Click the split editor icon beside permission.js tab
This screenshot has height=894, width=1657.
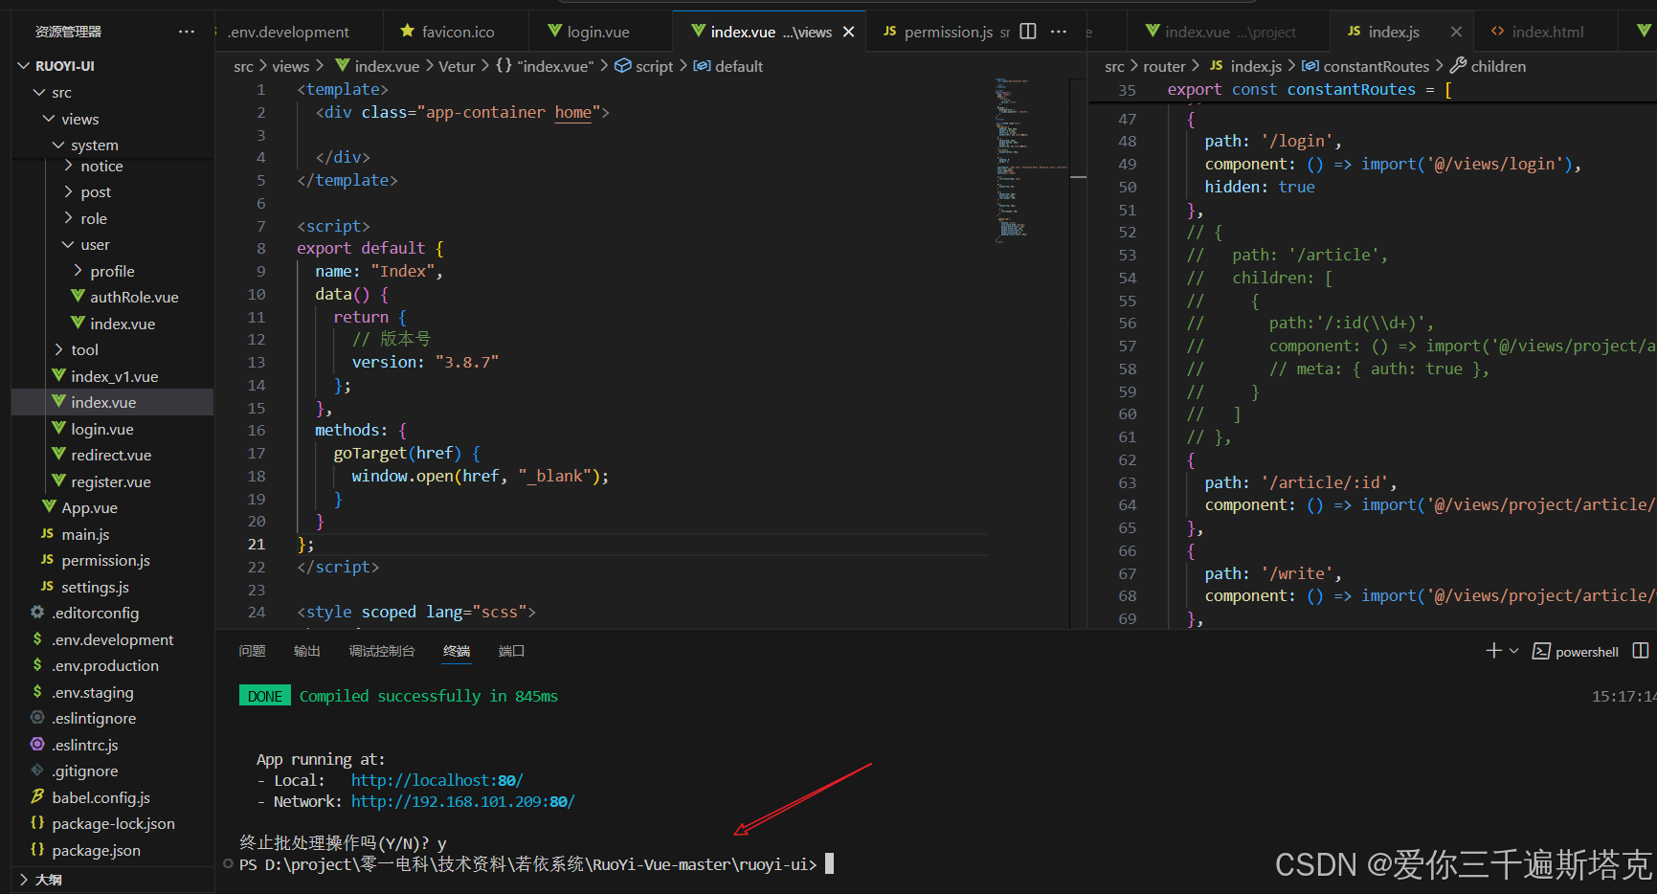pos(1027,31)
